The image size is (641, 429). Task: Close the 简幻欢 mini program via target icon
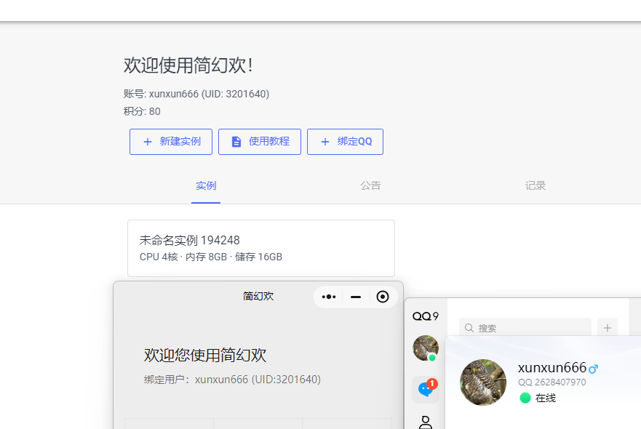click(x=383, y=297)
